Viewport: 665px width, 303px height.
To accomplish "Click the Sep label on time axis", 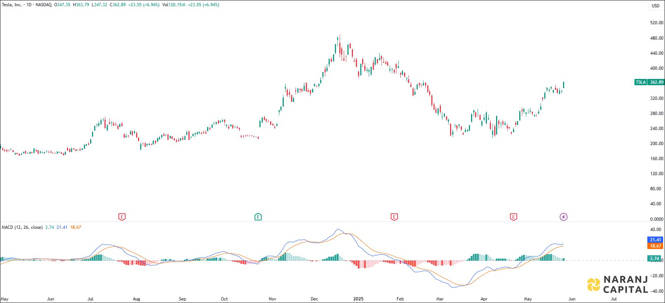I will tap(183, 299).
